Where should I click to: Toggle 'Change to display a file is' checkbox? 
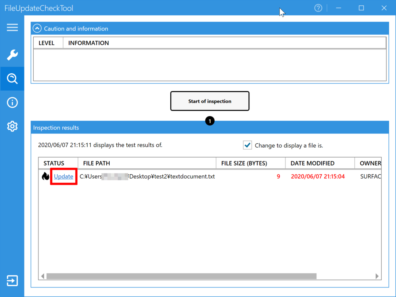[x=247, y=145]
